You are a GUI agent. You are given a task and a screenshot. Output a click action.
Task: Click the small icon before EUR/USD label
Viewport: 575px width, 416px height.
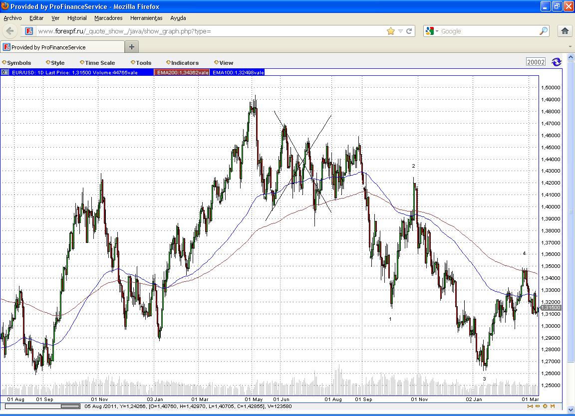point(4,72)
